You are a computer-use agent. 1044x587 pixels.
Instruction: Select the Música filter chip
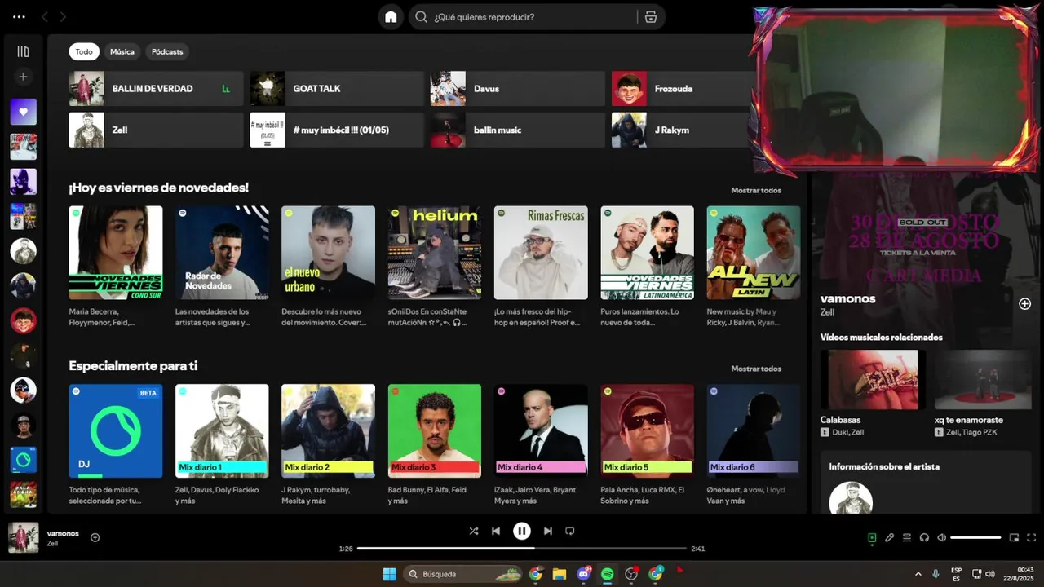pyautogui.click(x=122, y=51)
